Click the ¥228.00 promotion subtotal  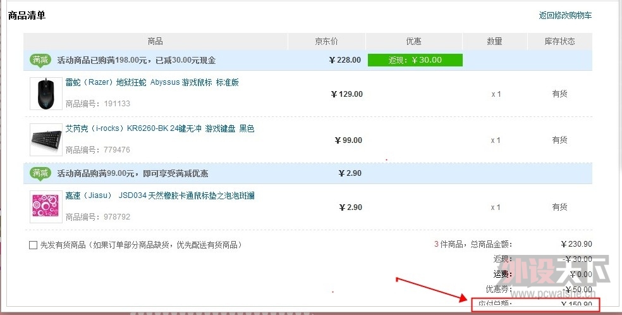(345, 60)
